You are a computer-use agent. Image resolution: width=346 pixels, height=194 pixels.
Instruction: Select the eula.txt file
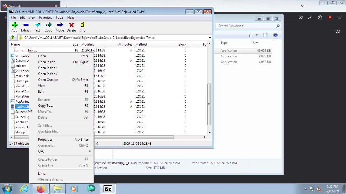pyautogui.click(x=21, y=66)
